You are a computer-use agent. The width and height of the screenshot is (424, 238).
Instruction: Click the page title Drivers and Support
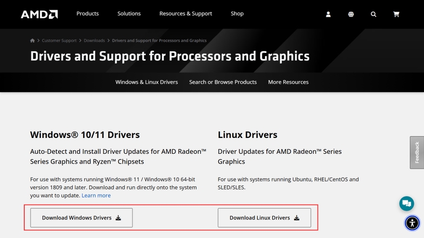tap(170, 56)
